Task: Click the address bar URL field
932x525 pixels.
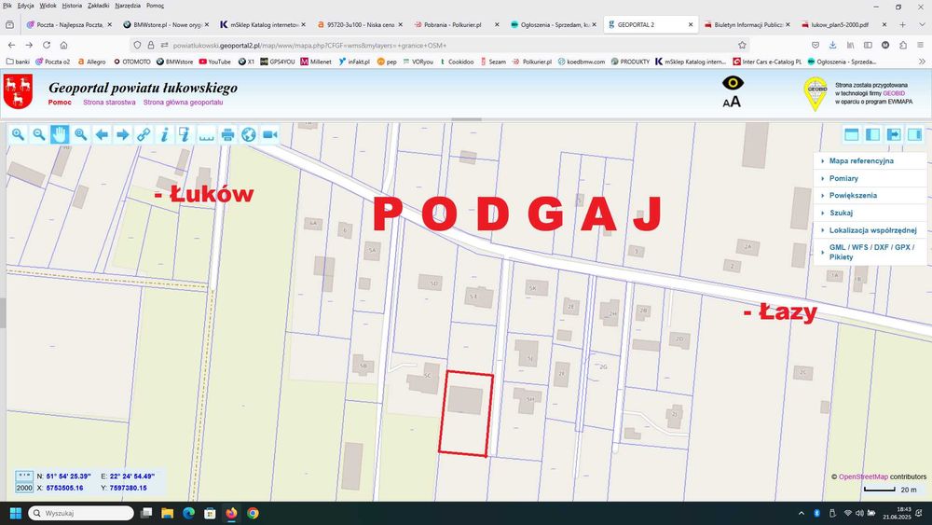Action: 440,45
